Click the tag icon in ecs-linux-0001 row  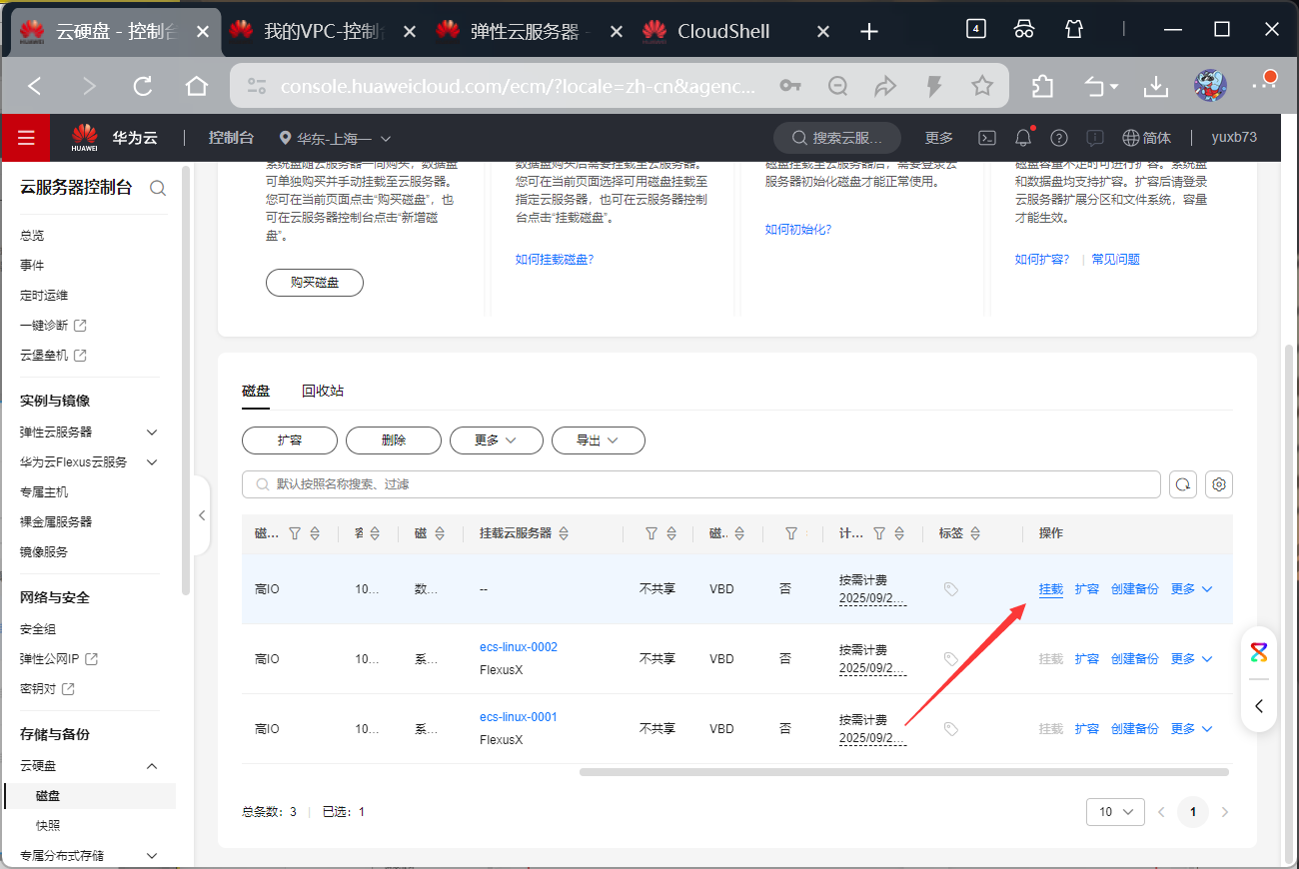(951, 729)
